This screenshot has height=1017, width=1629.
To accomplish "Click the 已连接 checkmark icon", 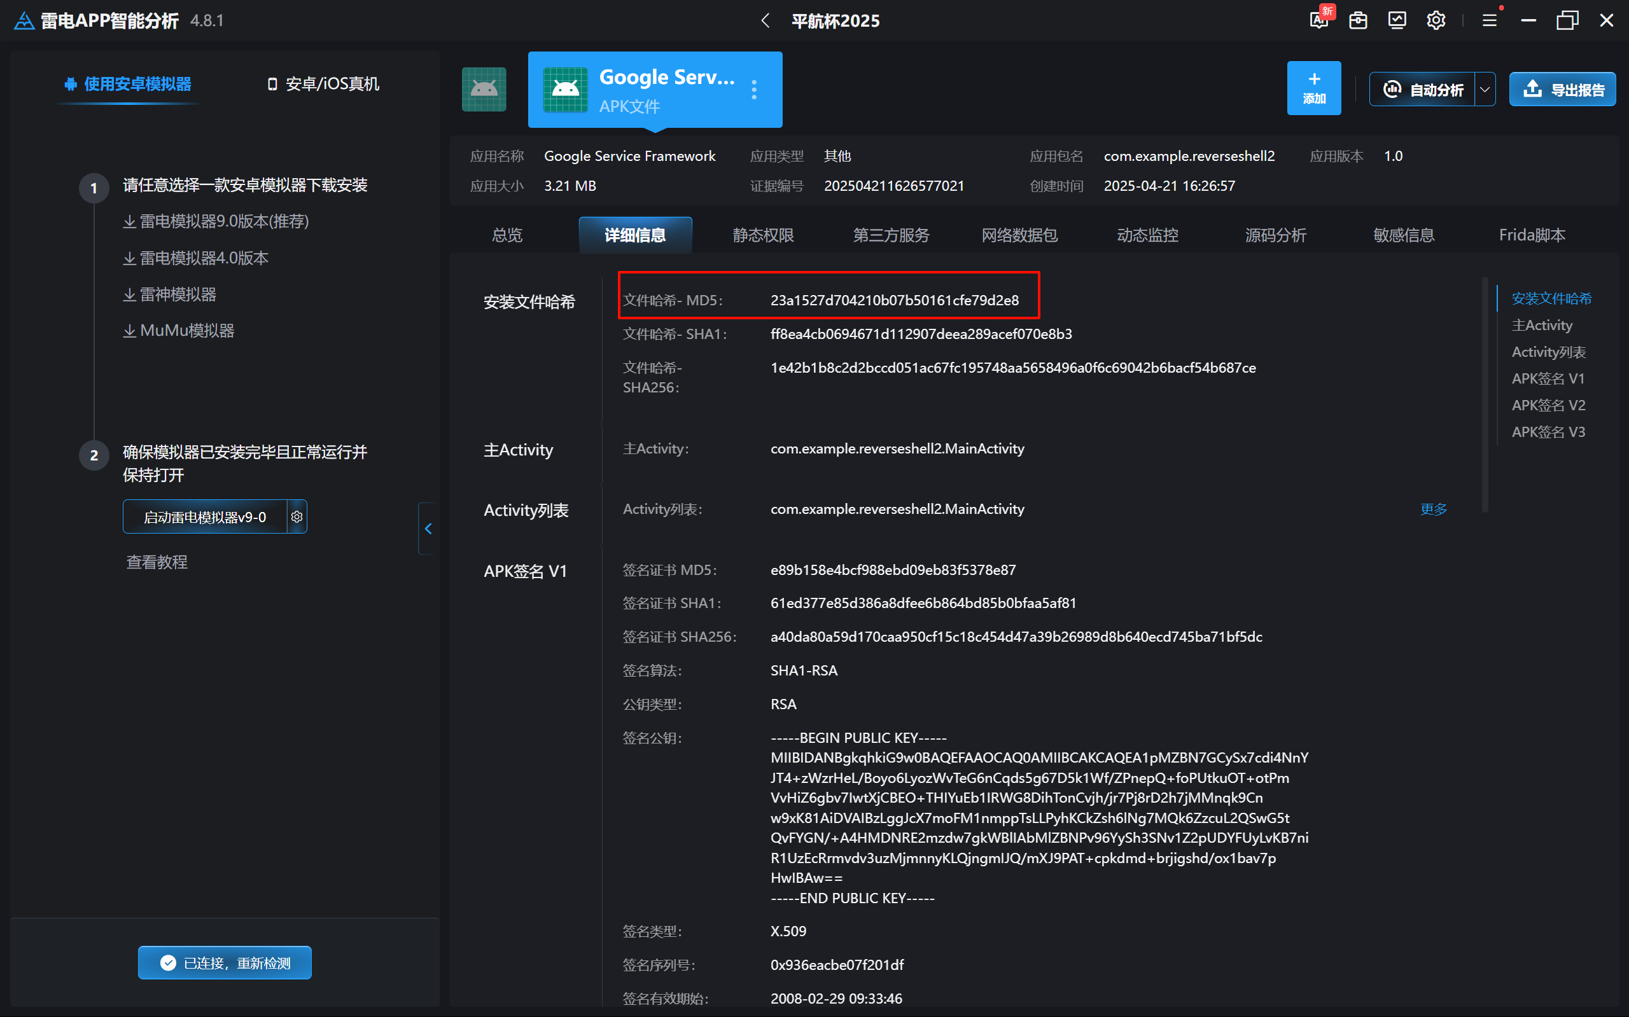I will [x=167, y=962].
